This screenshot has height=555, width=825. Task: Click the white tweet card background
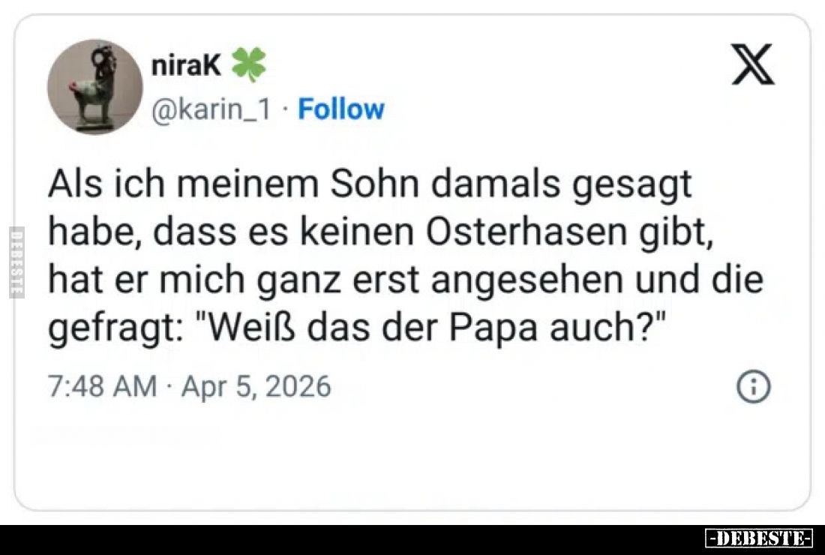(x=412, y=480)
